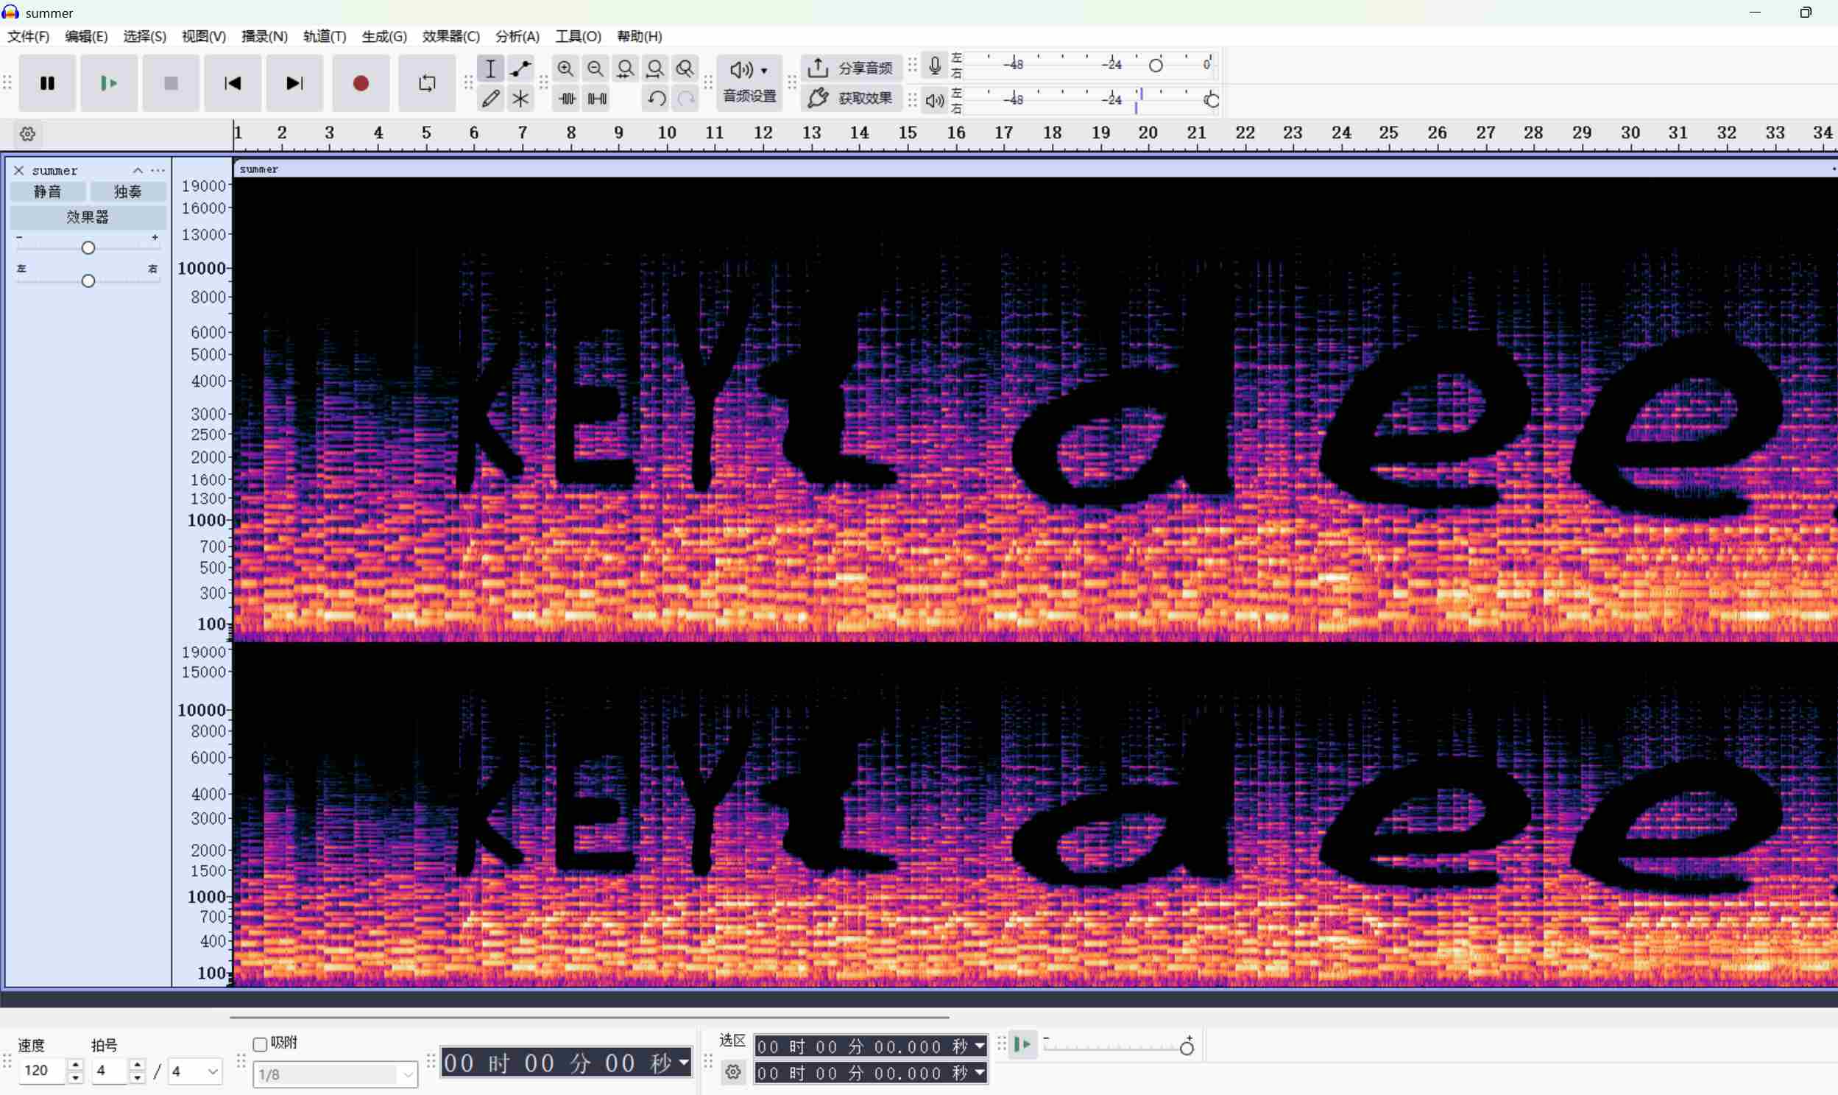Select the Multi-tool asterisk icon
The image size is (1838, 1095).
pyautogui.click(x=520, y=98)
